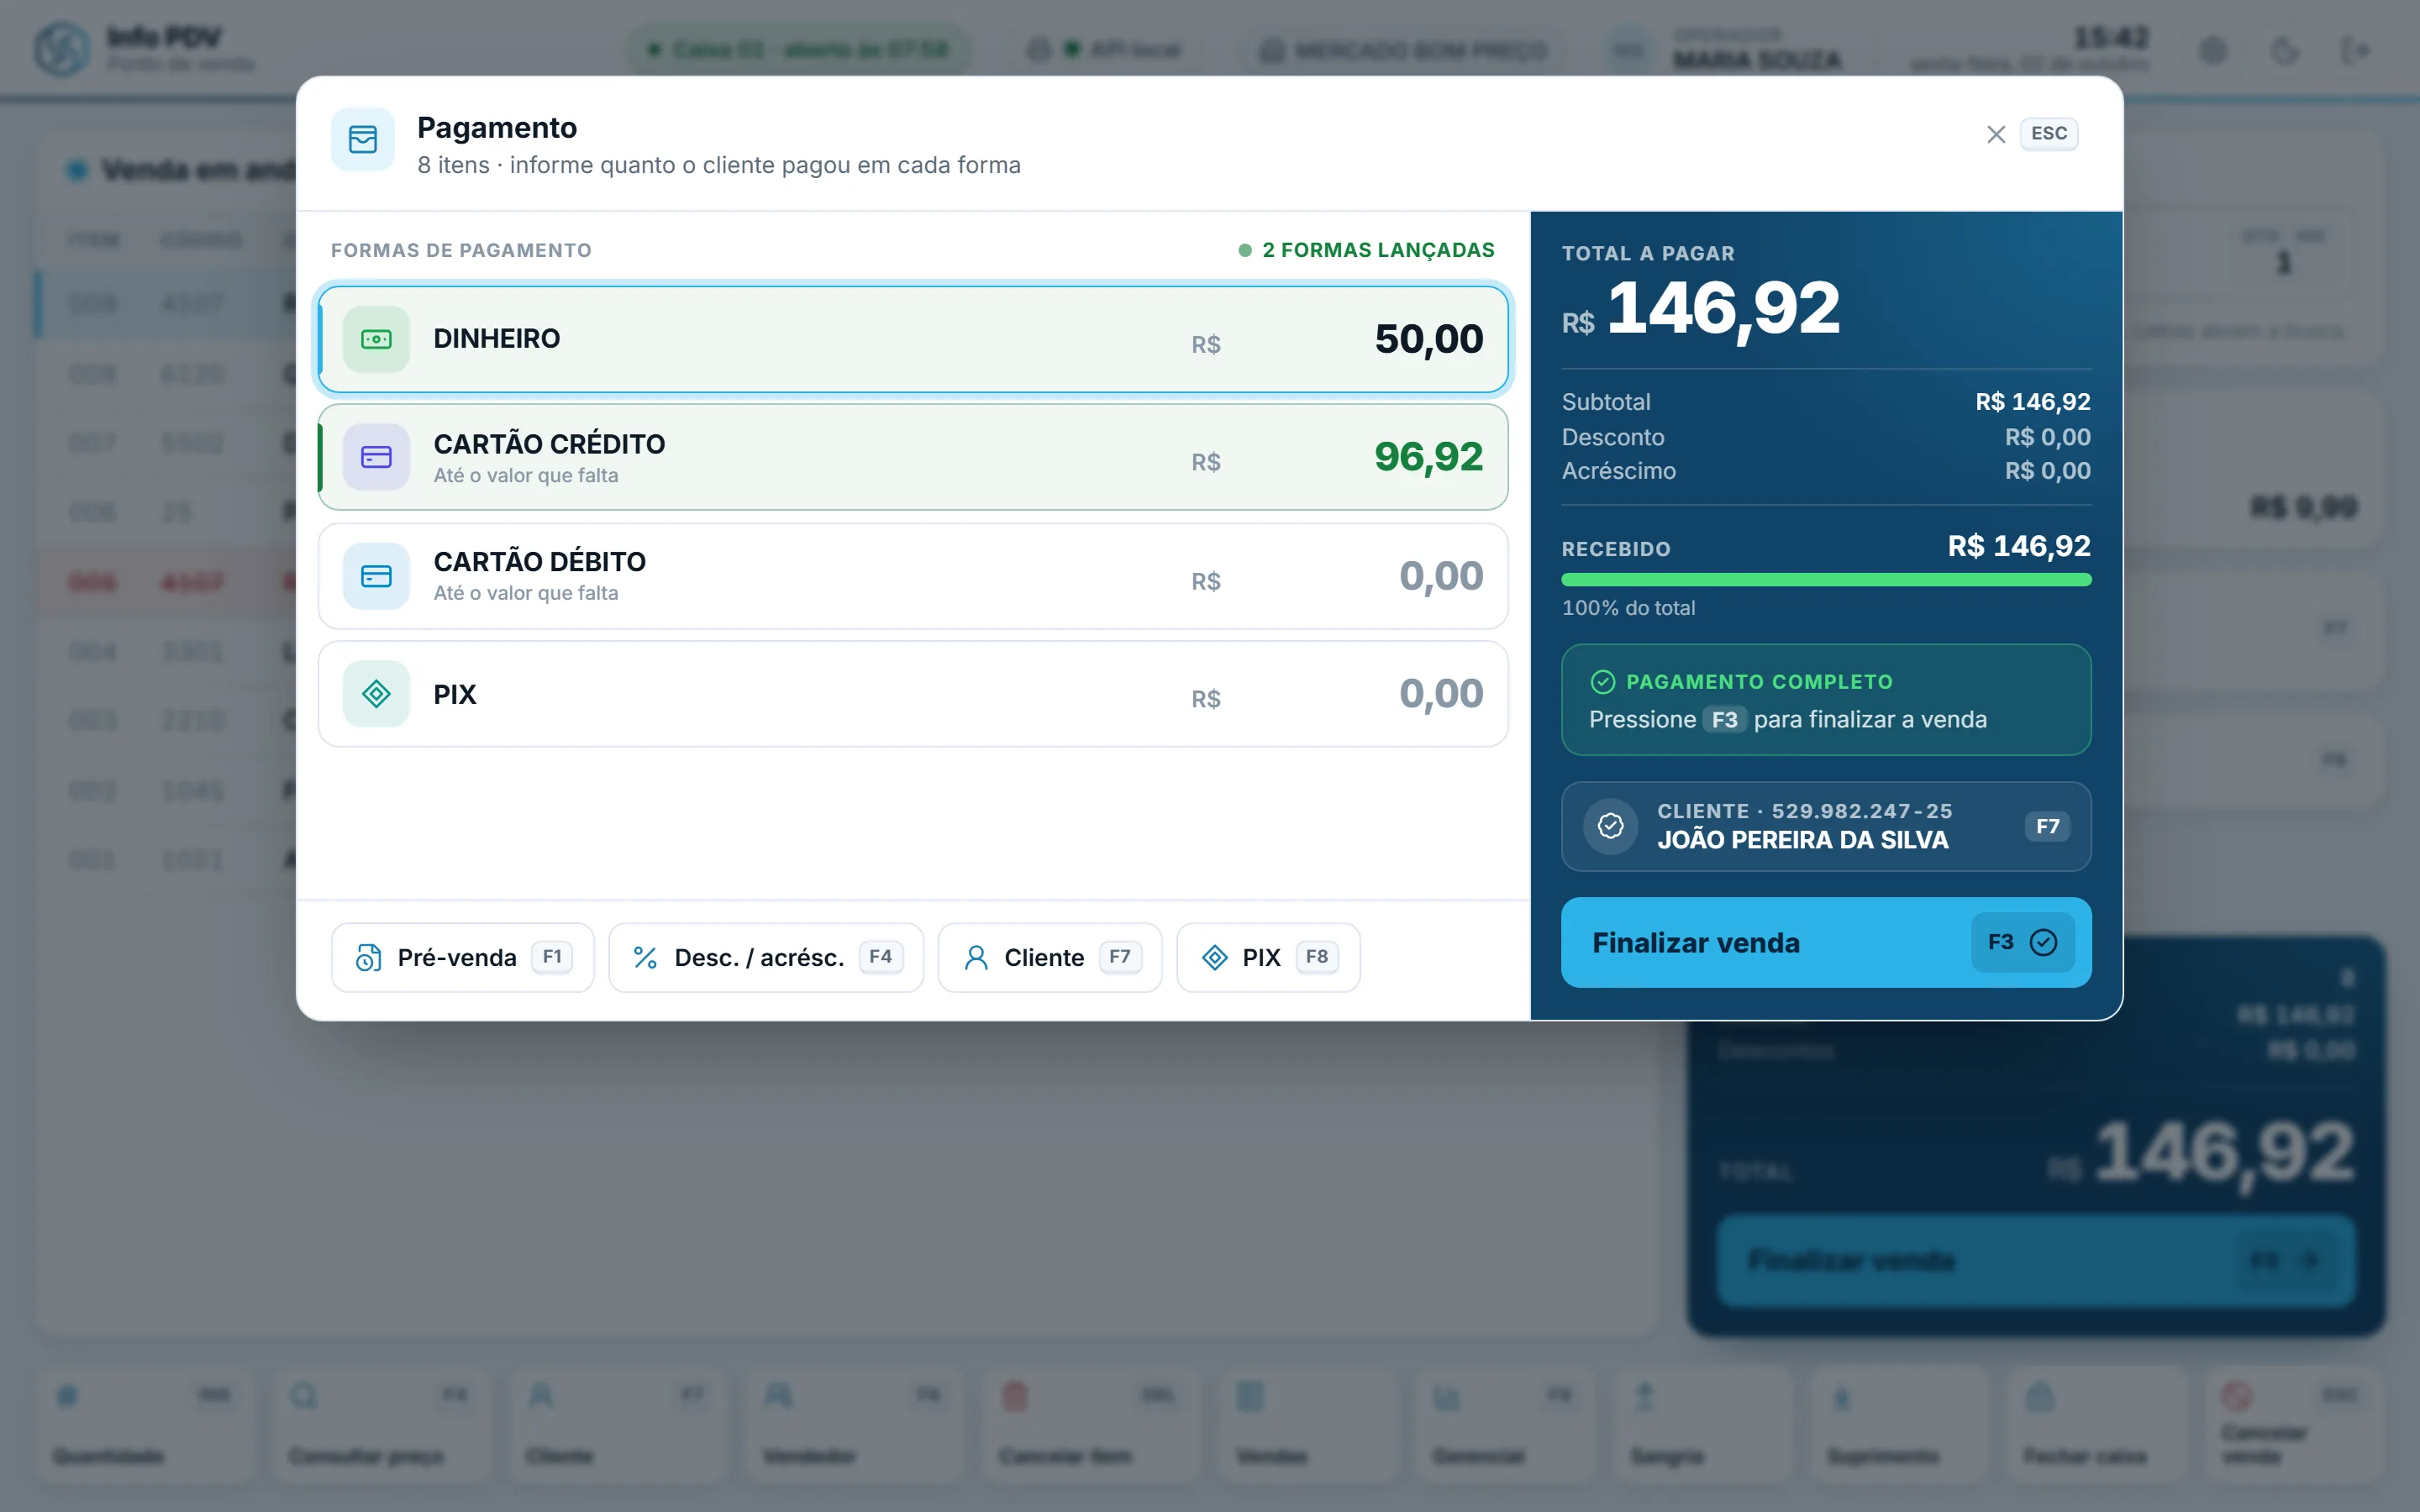Click the Cartão Crédito card icon
2420x1512 pixels.
pyautogui.click(x=376, y=457)
